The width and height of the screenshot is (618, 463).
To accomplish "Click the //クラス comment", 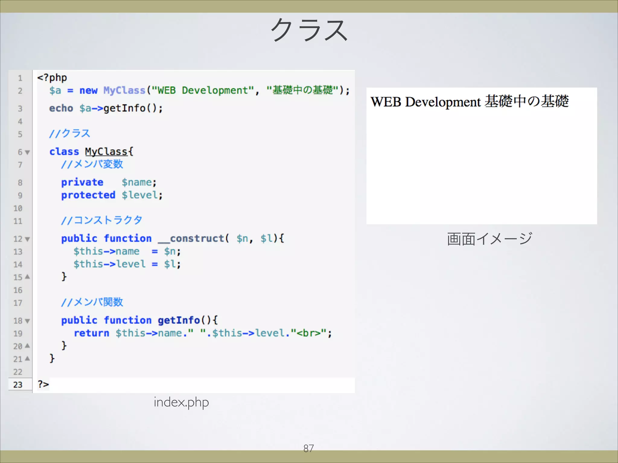I will (70, 133).
